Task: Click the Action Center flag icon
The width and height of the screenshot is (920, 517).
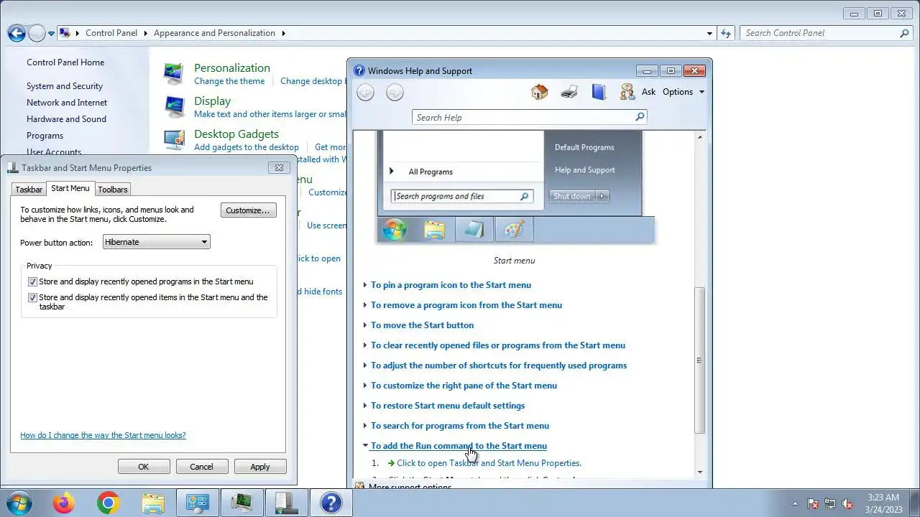Action: pos(813,503)
